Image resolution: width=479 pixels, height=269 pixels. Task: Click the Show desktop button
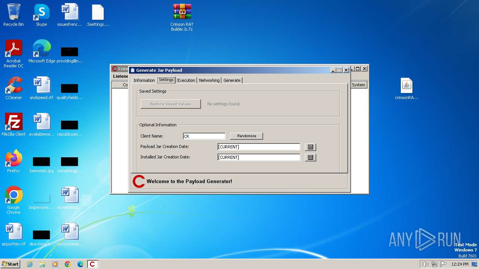pyautogui.click(x=475, y=264)
